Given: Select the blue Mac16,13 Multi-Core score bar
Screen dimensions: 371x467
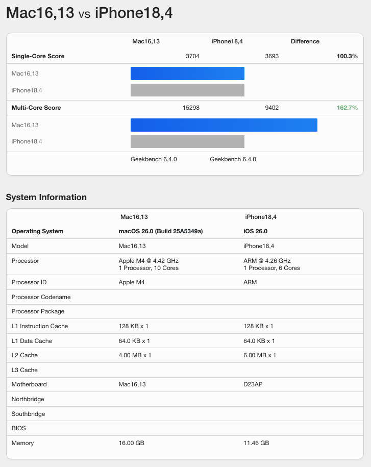Looking at the screenshot, I should 224,125.
